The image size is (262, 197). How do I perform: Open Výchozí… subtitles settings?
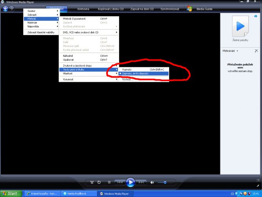[144, 79]
